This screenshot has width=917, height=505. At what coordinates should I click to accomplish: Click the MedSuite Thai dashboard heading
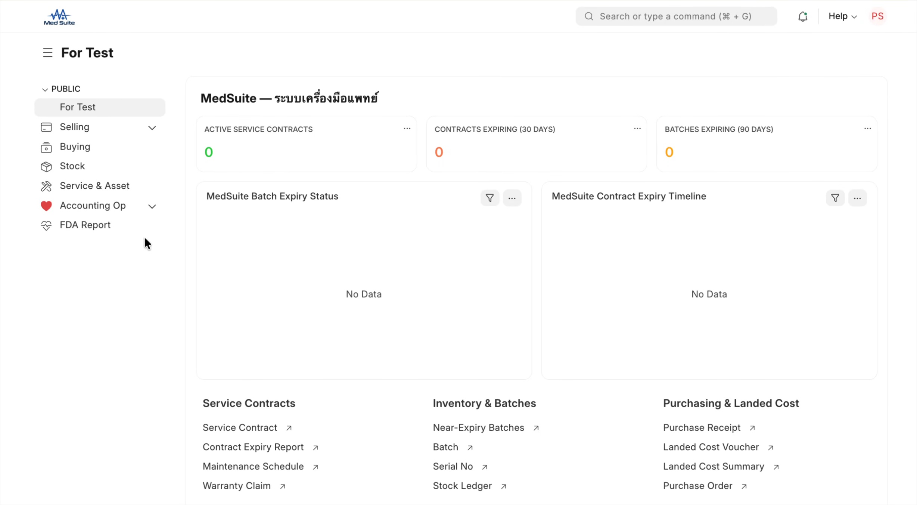289,98
